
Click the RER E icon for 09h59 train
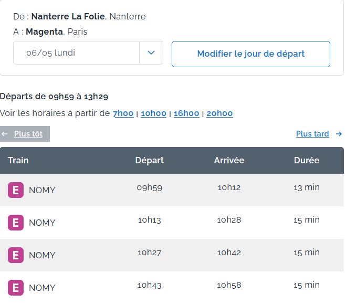pos(16,190)
